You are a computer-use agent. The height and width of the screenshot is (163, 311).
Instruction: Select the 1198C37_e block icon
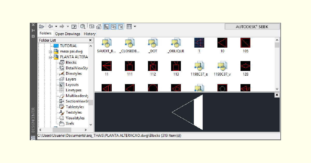pos(199,66)
